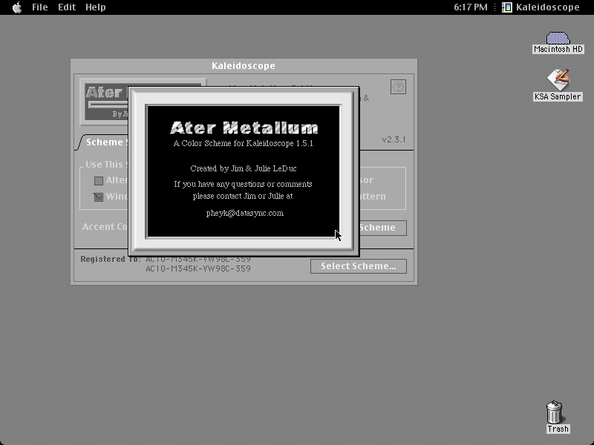Open the Apple menu
The image size is (594, 445).
tap(17, 7)
